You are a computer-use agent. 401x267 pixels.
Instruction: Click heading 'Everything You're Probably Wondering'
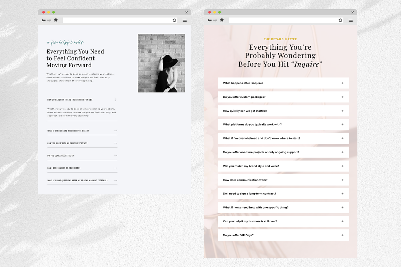point(280,55)
